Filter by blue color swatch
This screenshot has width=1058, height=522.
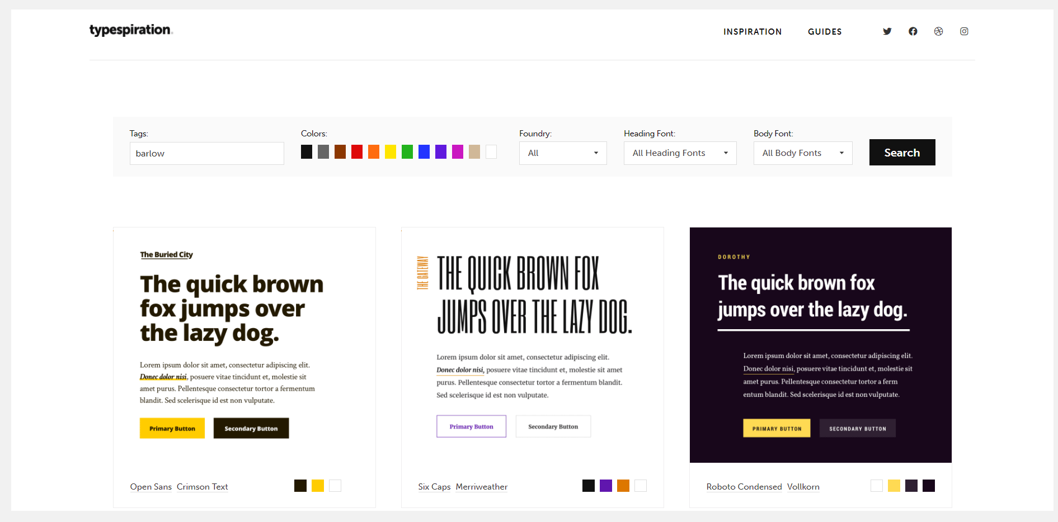pos(424,152)
